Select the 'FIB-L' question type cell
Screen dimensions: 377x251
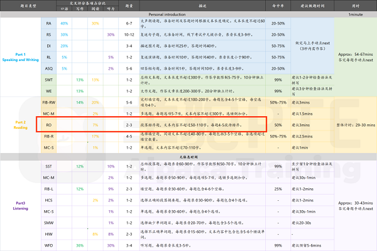click(x=48, y=189)
